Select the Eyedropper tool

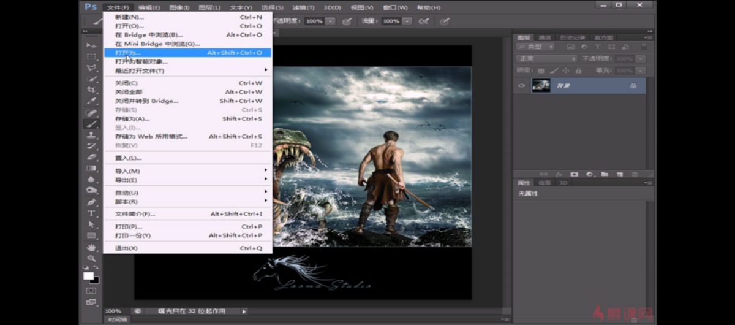pyautogui.click(x=91, y=101)
